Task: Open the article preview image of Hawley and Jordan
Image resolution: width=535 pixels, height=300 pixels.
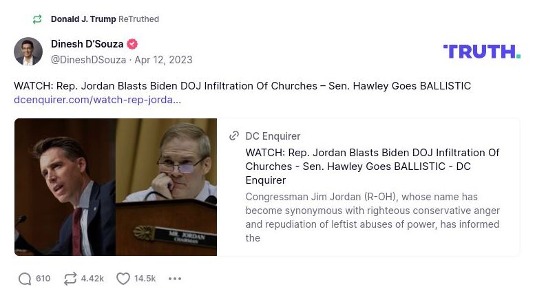Action: click(x=116, y=187)
